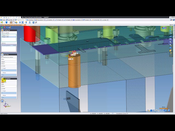The height and width of the screenshot is (131, 175).
Task: Click the Height value input field
Action: [9, 64]
